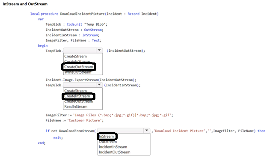The width and height of the screenshot is (267, 157).
Task: Choose CreateOutStream in the first TempBlob list
Action: tap(79, 67)
